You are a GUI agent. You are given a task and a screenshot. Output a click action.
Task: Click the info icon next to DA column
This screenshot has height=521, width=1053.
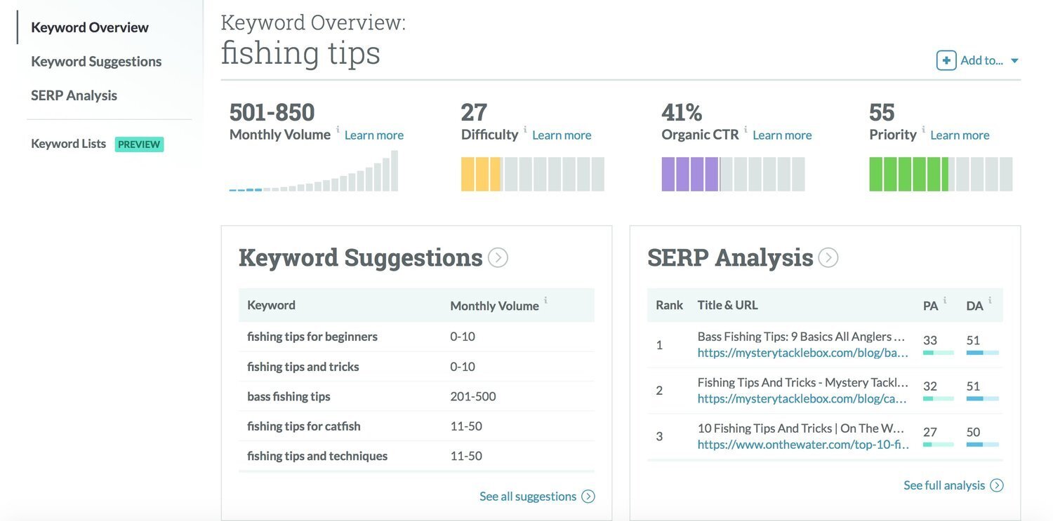990,300
